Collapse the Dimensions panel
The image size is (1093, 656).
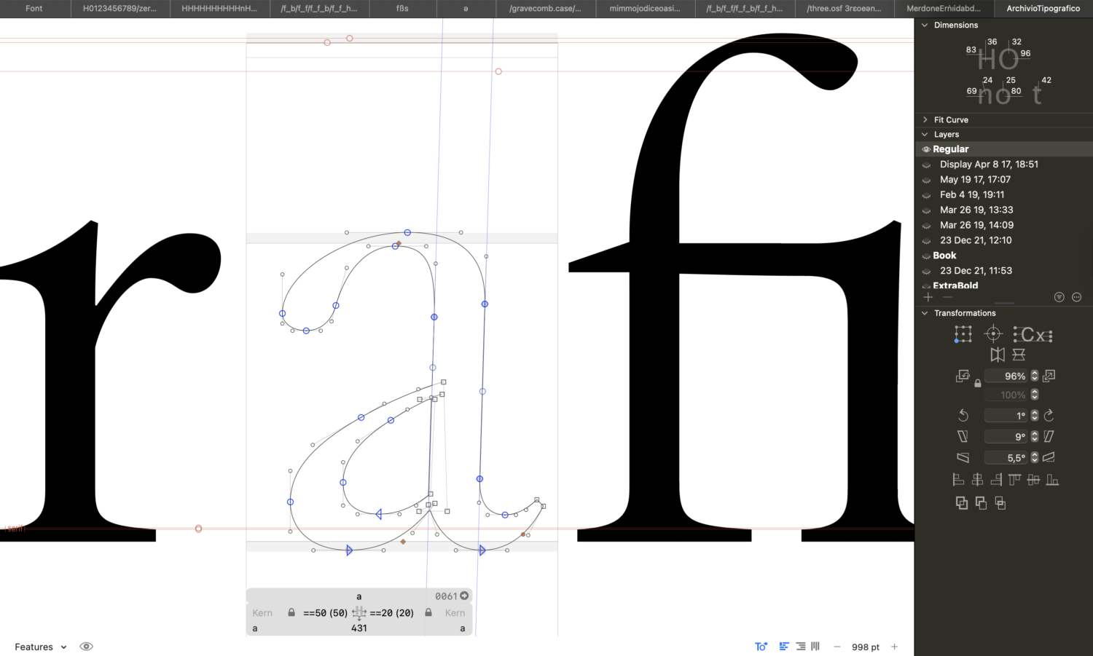point(925,24)
